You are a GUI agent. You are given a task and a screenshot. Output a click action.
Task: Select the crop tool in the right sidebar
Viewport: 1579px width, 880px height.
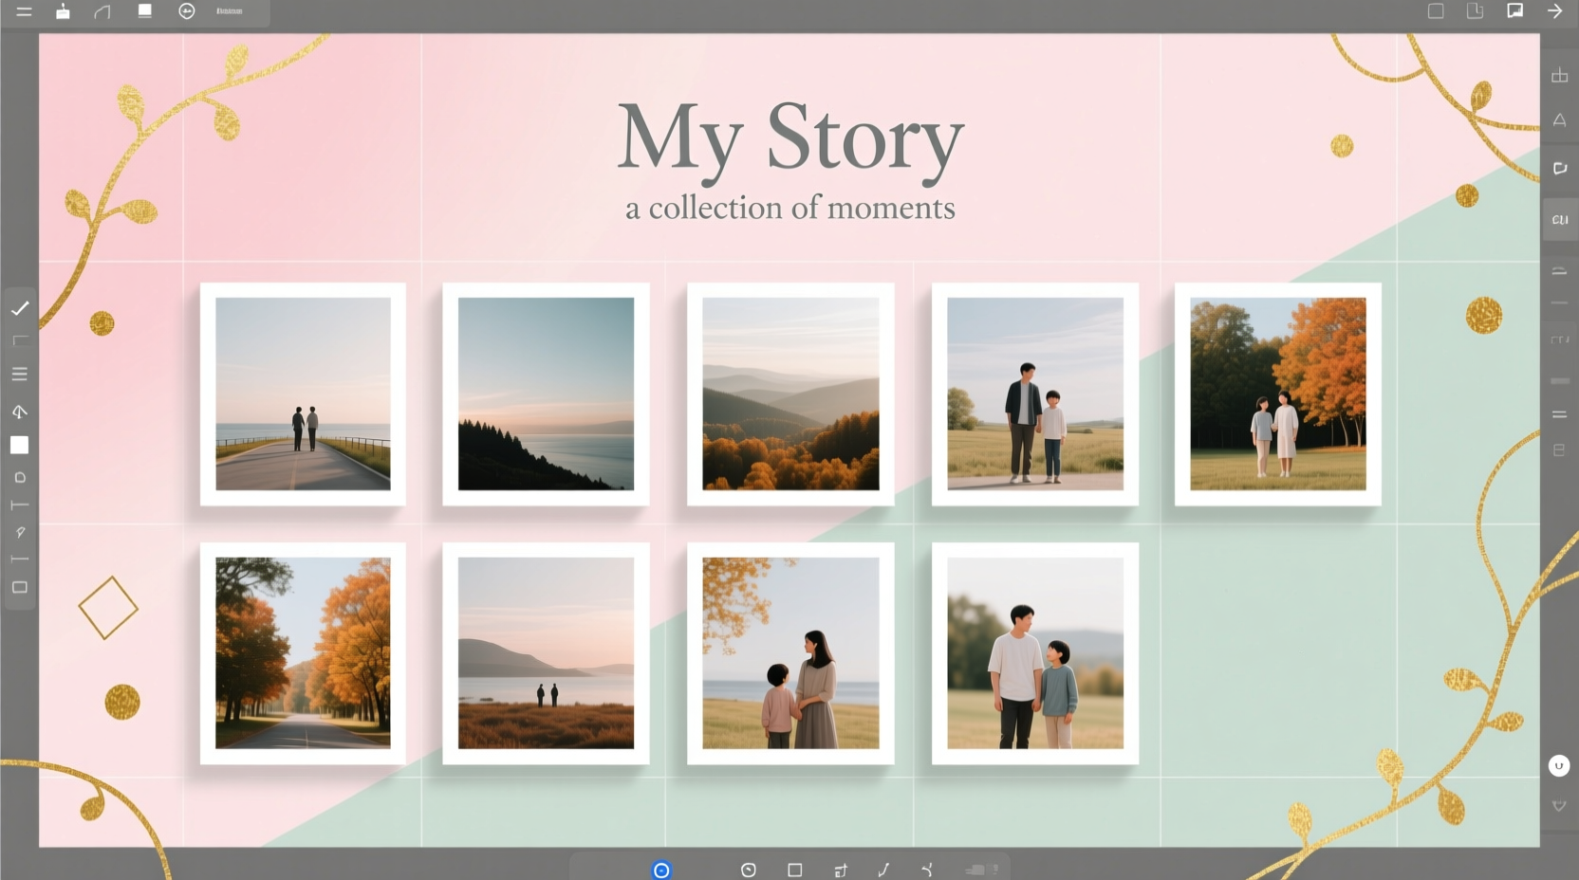1559,75
